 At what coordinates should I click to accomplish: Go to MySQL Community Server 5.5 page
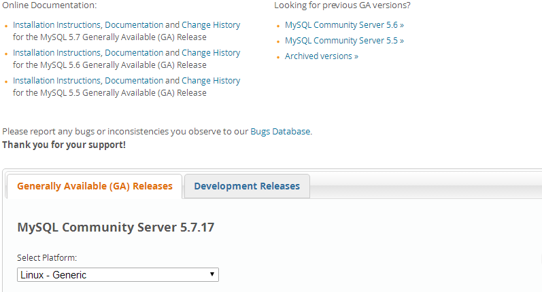344,40
